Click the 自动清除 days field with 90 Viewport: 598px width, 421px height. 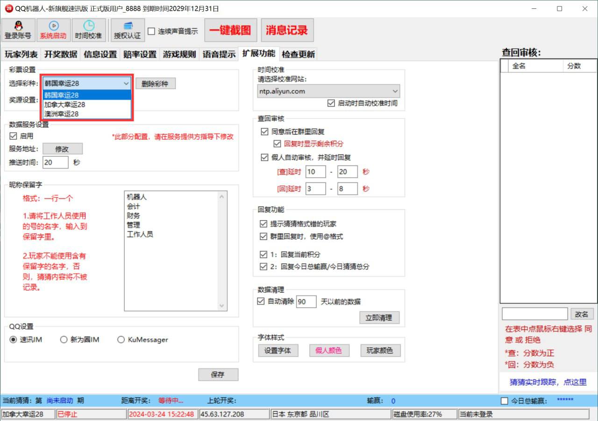tap(306, 302)
